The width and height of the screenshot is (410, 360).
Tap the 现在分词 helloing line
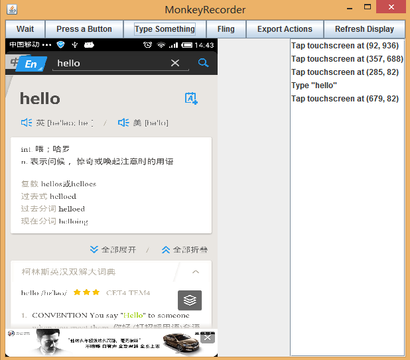point(54,221)
